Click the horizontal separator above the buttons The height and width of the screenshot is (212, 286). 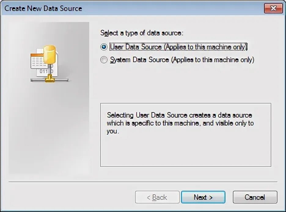click(x=143, y=182)
